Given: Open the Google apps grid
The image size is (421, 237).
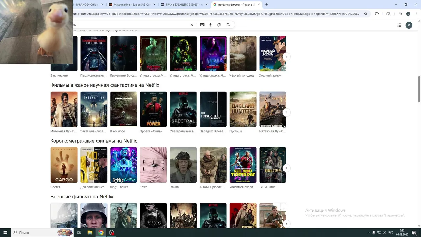Looking at the screenshot, I should 399,25.
